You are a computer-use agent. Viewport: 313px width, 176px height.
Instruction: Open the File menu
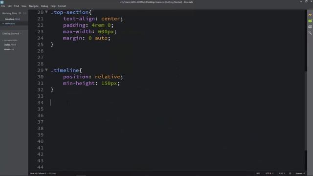[3, 6]
